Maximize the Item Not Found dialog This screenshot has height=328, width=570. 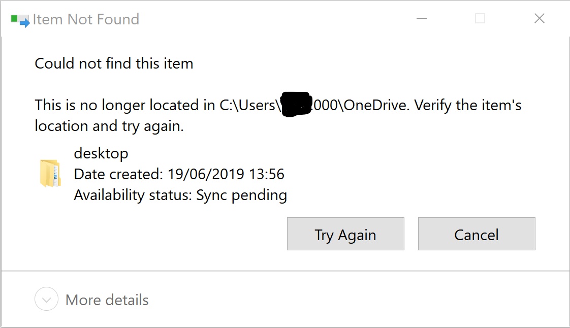pos(480,18)
